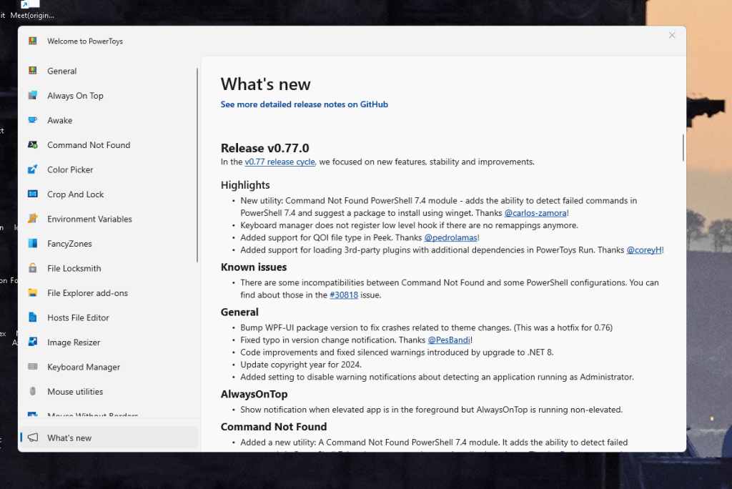
Task: Click the What's new megaphone icon
Action: [33, 438]
